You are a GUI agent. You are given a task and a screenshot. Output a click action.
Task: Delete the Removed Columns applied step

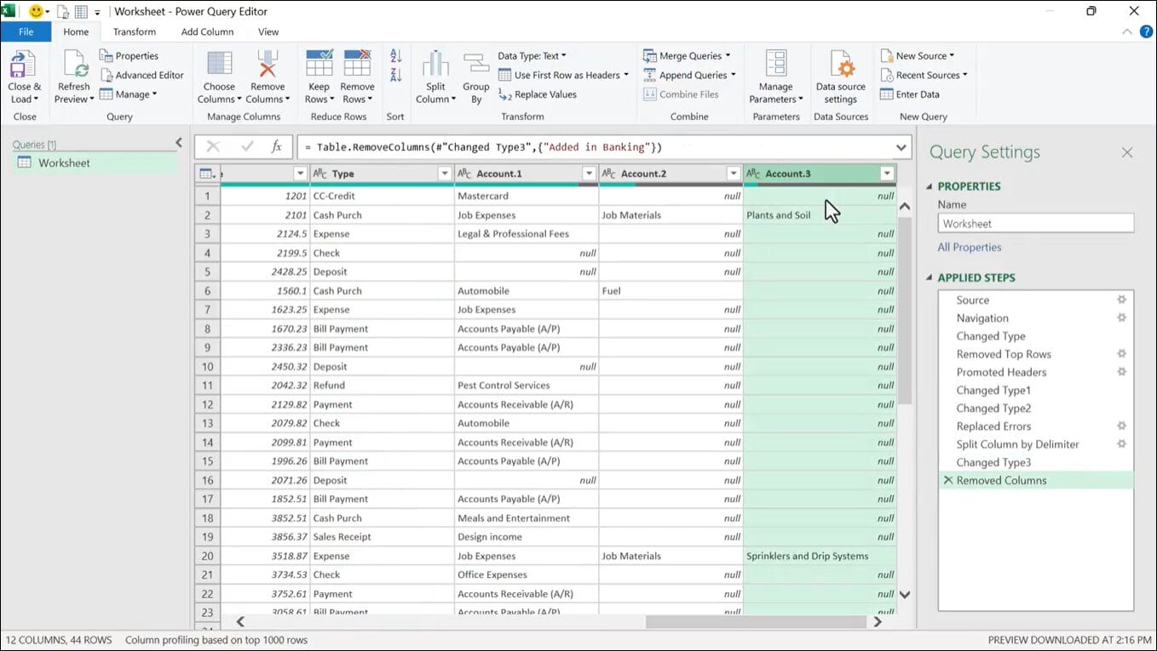(947, 481)
